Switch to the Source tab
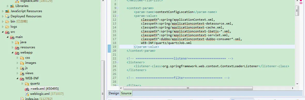305x100 pixels. (126, 93)
